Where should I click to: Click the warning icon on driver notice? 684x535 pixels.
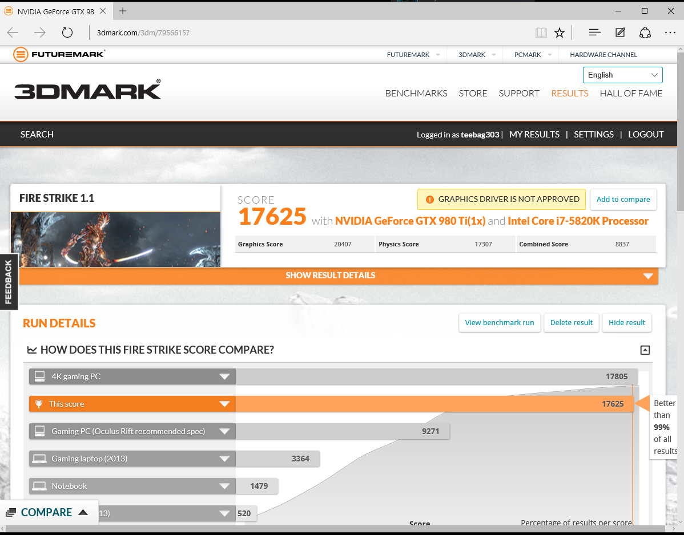point(430,200)
